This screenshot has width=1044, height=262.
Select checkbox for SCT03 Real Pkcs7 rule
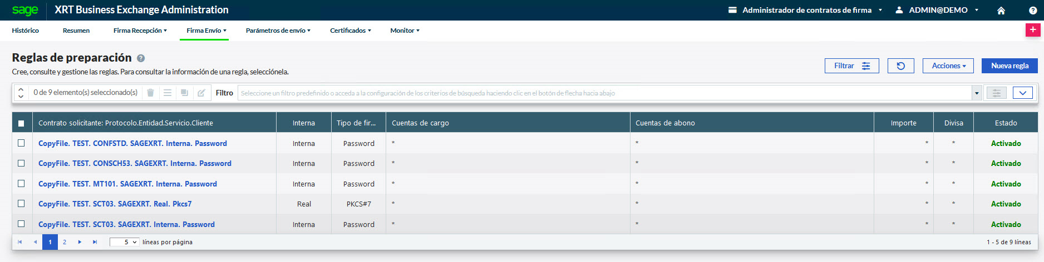21,204
